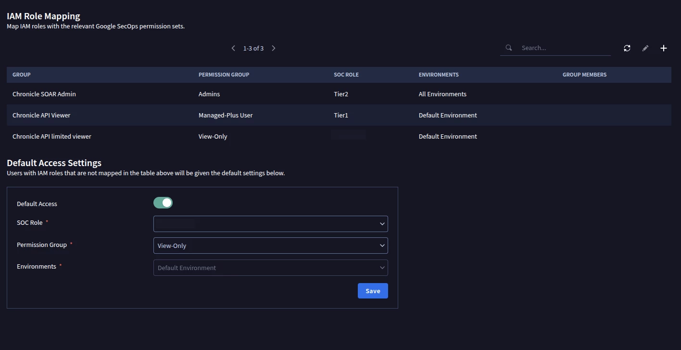Click the GROUP MEMBERS column header
This screenshot has width=681, height=350.
[x=584, y=75]
